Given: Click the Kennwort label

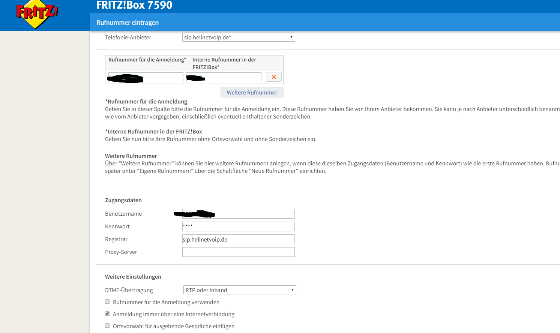Looking at the screenshot, I should [117, 226].
